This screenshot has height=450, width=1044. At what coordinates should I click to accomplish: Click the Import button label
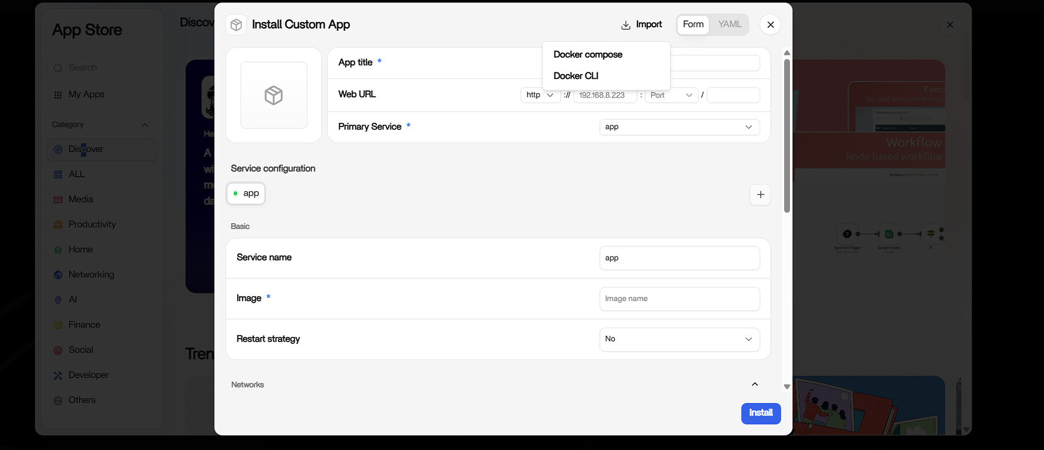[649, 24]
